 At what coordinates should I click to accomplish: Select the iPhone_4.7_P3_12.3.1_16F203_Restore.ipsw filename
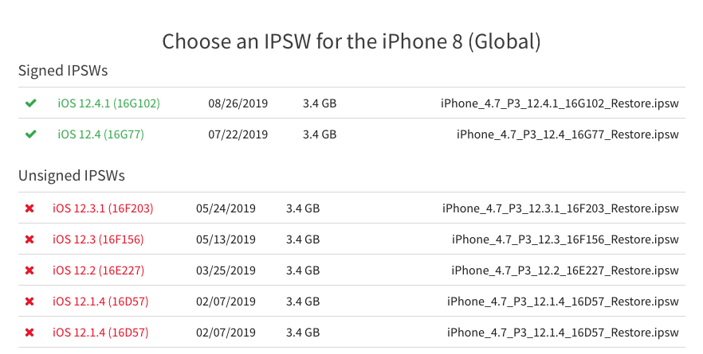[x=560, y=208]
